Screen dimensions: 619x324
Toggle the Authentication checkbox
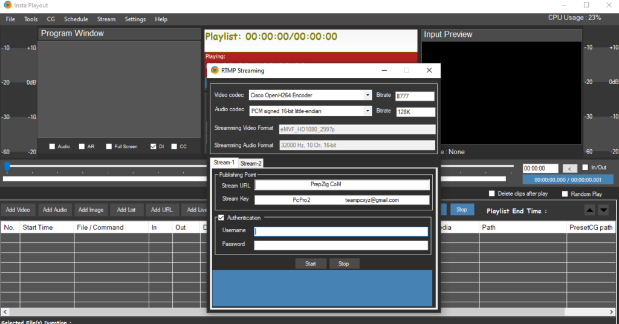pyautogui.click(x=221, y=218)
